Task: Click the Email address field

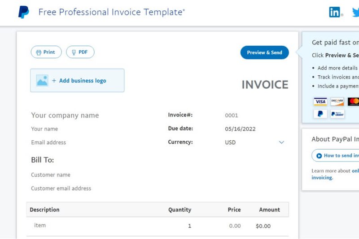Action: tap(48, 143)
